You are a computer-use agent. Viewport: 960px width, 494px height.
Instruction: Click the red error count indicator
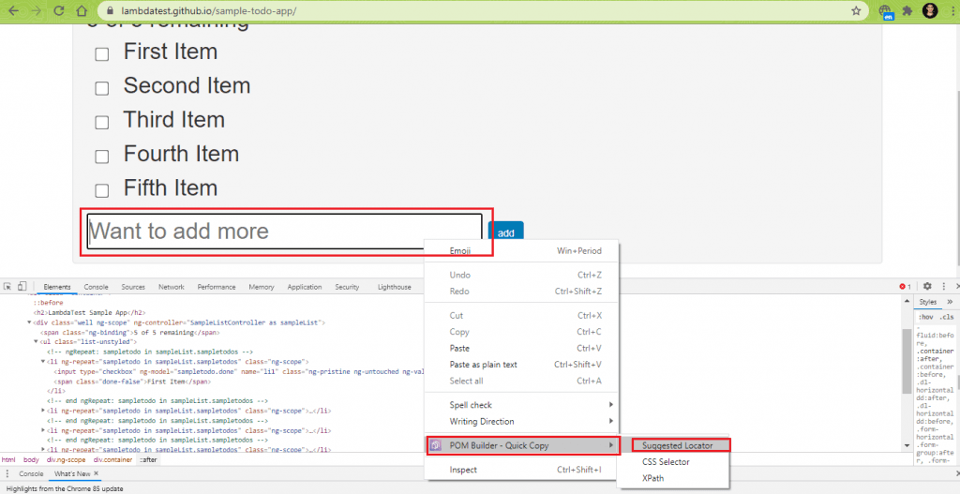(905, 286)
